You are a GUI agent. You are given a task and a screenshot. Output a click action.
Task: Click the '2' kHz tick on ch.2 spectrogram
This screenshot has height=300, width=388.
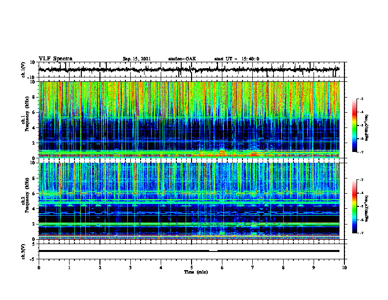[x=34, y=224]
